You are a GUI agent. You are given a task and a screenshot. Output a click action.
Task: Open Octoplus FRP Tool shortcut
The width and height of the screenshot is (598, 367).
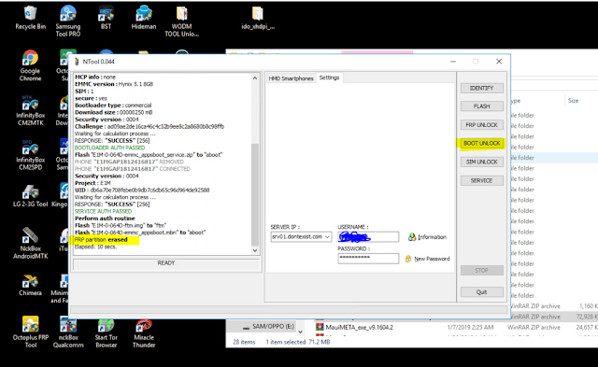click(31, 332)
